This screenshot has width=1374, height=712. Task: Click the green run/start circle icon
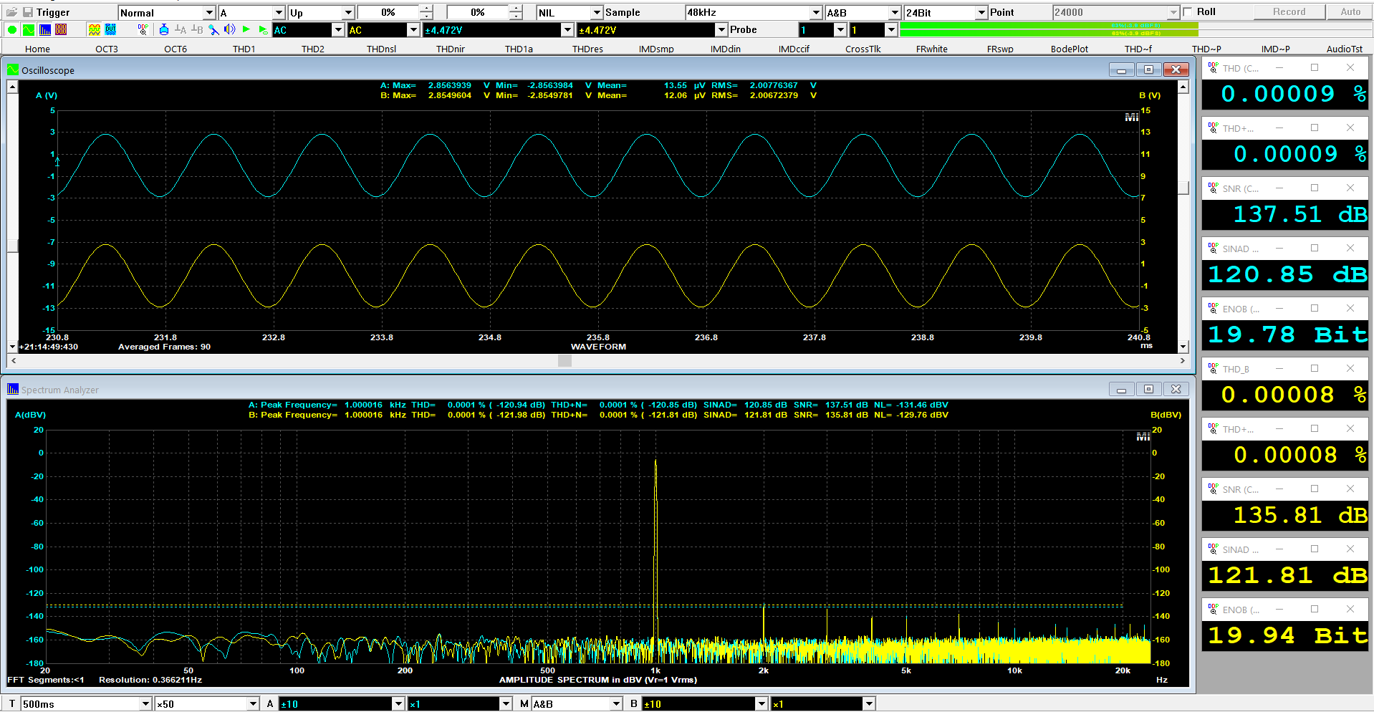(x=12, y=30)
